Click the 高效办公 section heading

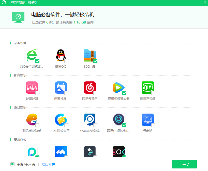click(x=20, y=140)
